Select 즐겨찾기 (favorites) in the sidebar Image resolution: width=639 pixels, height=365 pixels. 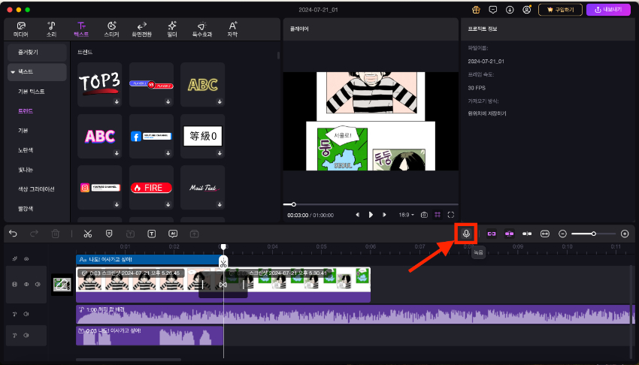tap(37, 53)
